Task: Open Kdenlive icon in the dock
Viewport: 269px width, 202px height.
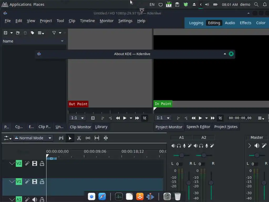Action: 150,196
